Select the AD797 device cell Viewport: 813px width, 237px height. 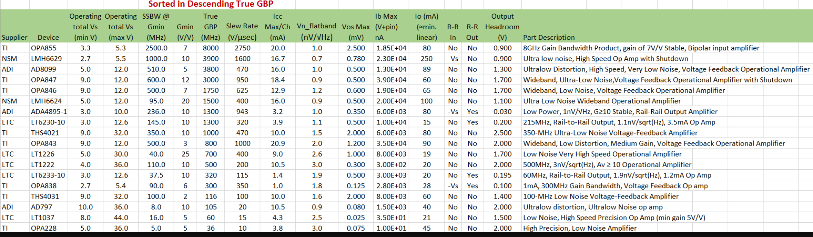click(41, 207)
